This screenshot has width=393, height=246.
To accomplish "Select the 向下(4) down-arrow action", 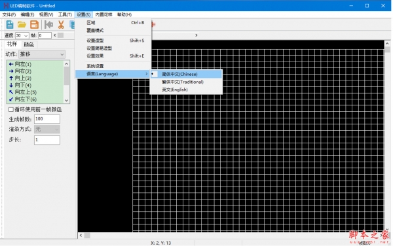I will 35,85.
